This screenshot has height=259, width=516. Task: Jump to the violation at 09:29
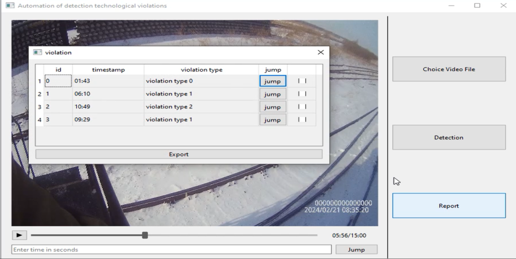(x=273, y=120)
